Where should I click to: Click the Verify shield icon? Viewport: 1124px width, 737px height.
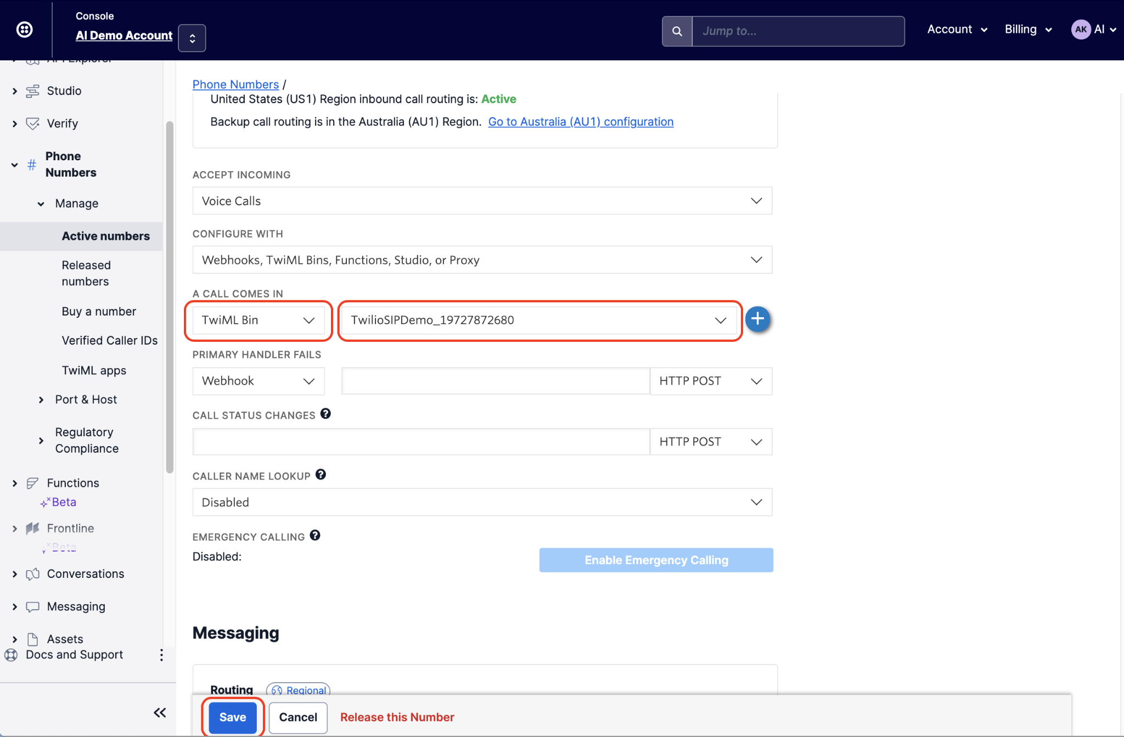point(33,123)
